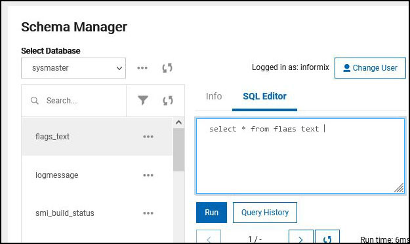Image resolution: width=410 pixels, height=244 pixels.
Task: Open database options three-dot menu
Action: (142, 68)
